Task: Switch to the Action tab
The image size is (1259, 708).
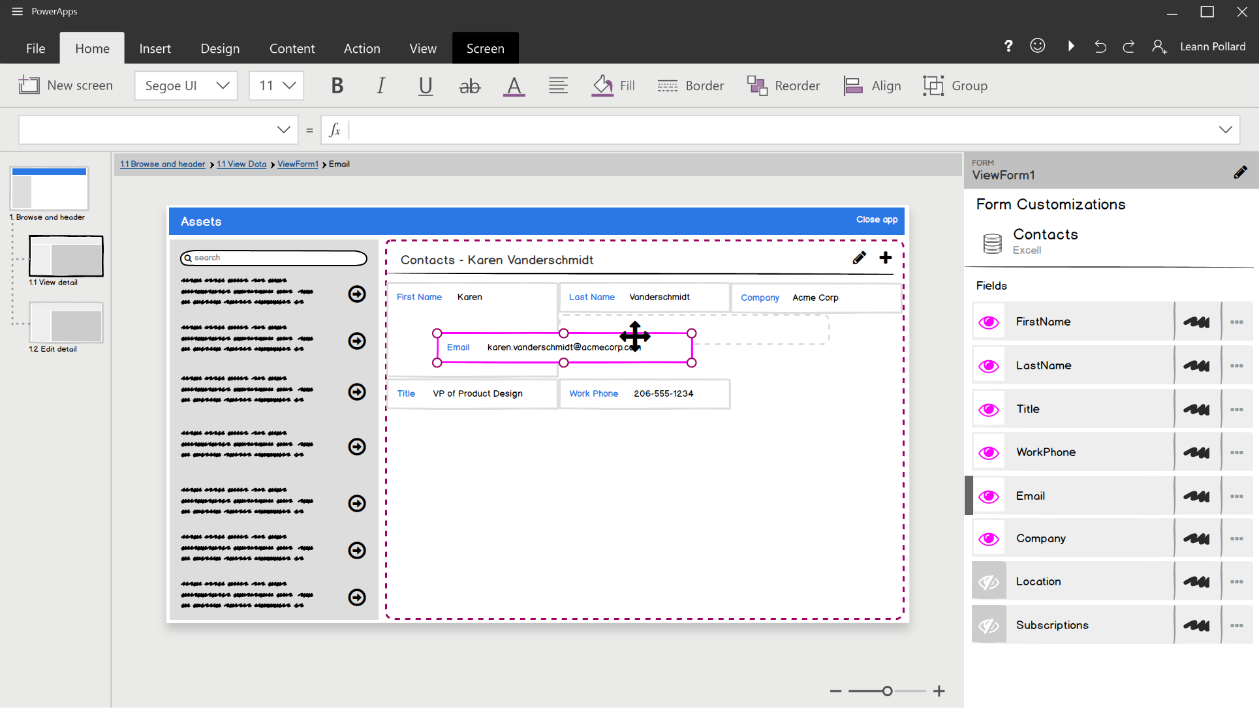Action: [362, 48]
